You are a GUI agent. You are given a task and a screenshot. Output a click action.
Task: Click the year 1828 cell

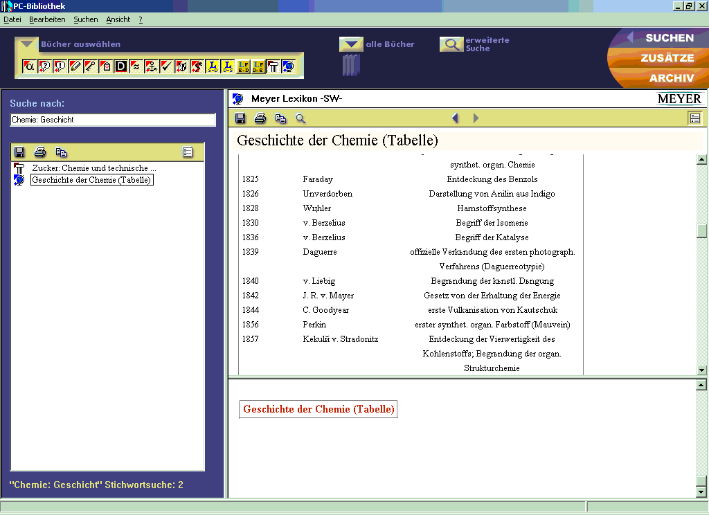click(x=250, y=208)
